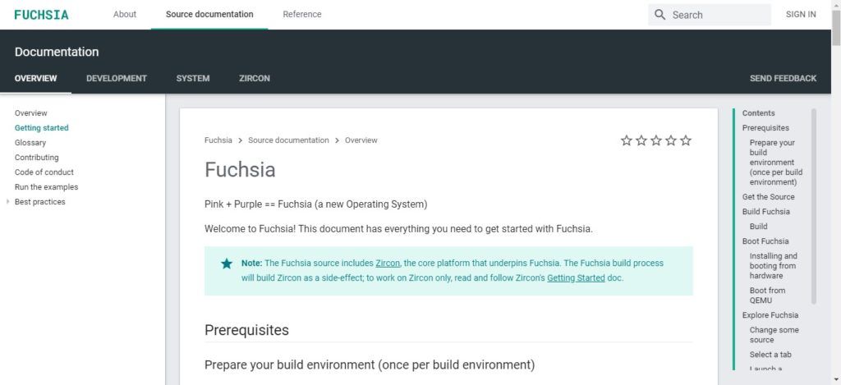Viewport: 841px width, 385px height.
Task: Jump to the Build entry in the Contents
Action: pos(758,227)
